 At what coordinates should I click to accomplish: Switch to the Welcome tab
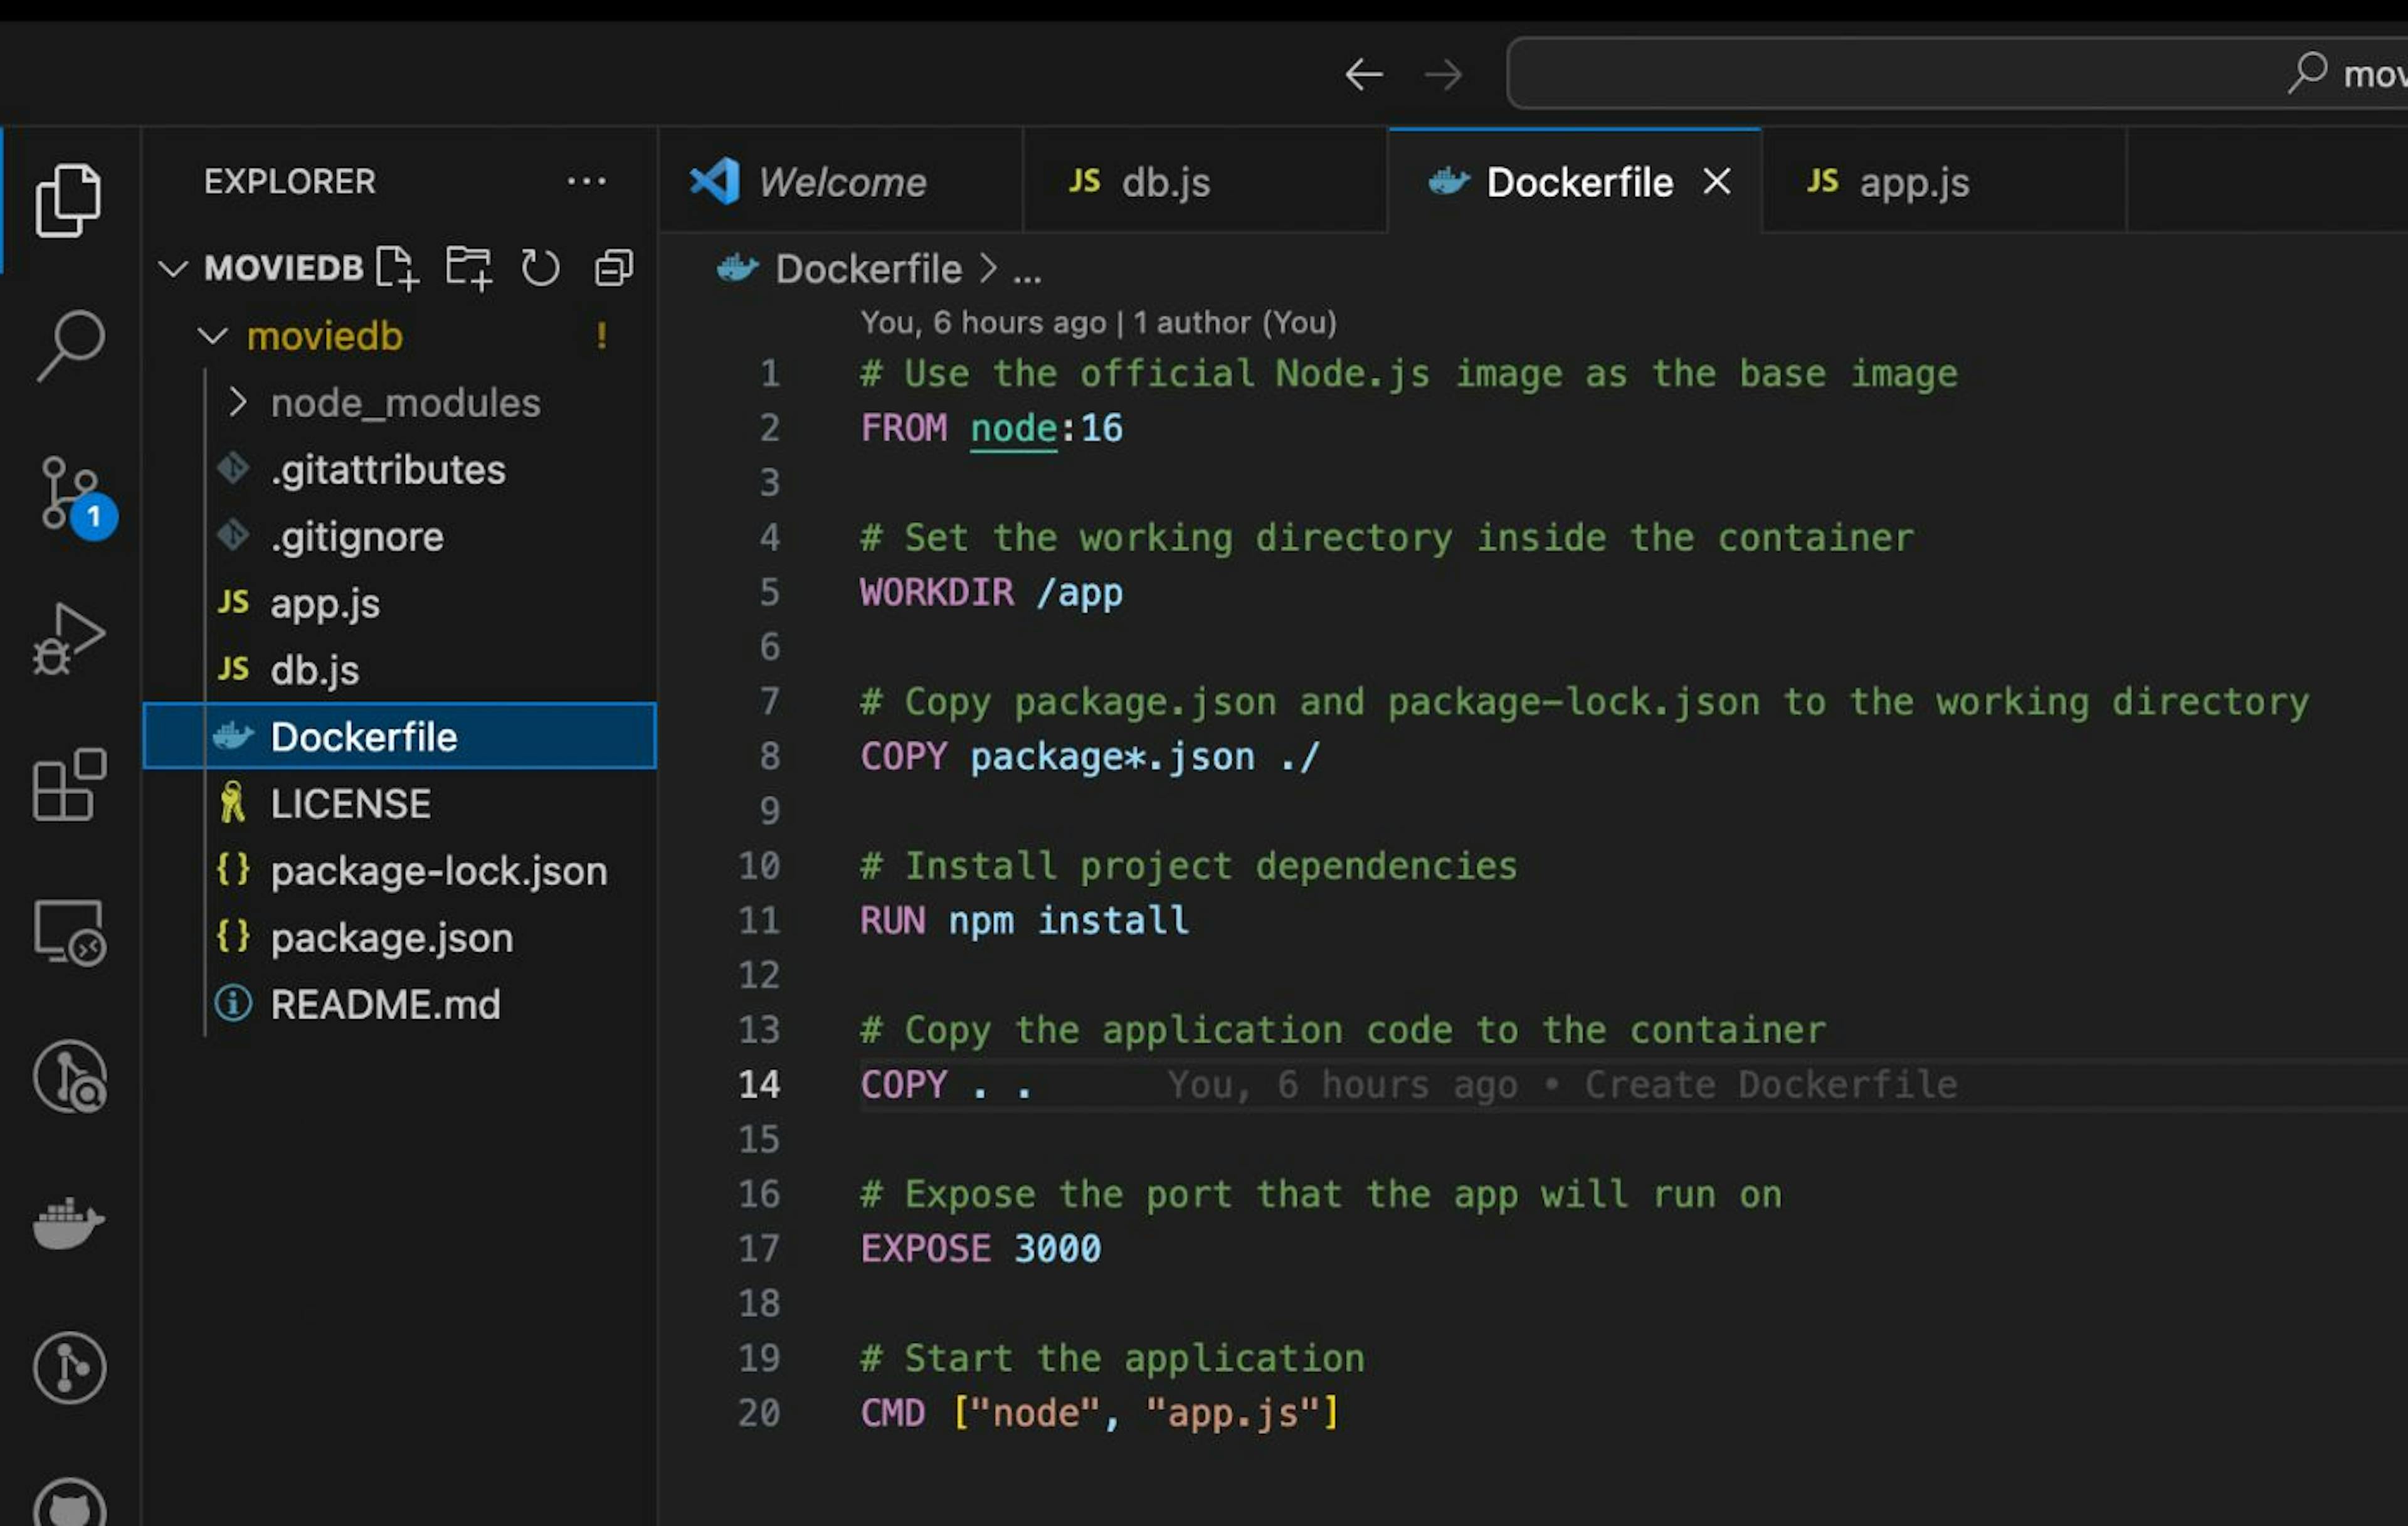840,182
